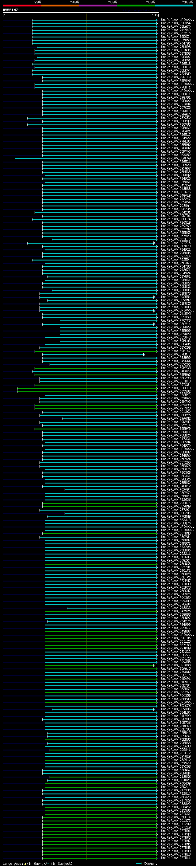196x866 pixels.
Task: Select hit label UniRef100_C7TRQ1
Action: pyautogui.click(x=176, y=831)
